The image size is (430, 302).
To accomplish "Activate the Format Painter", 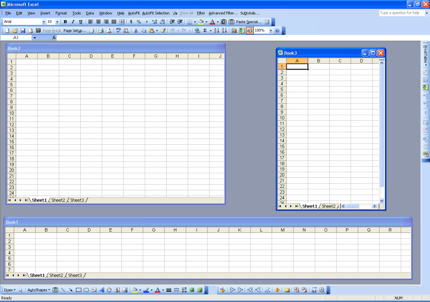I will pos(163,31).
